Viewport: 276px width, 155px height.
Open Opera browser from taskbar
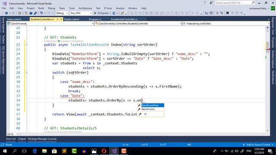[x=104, y=151]
